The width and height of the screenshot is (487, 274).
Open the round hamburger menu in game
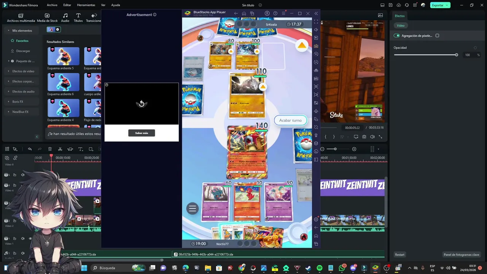click(x=193, y=209)
